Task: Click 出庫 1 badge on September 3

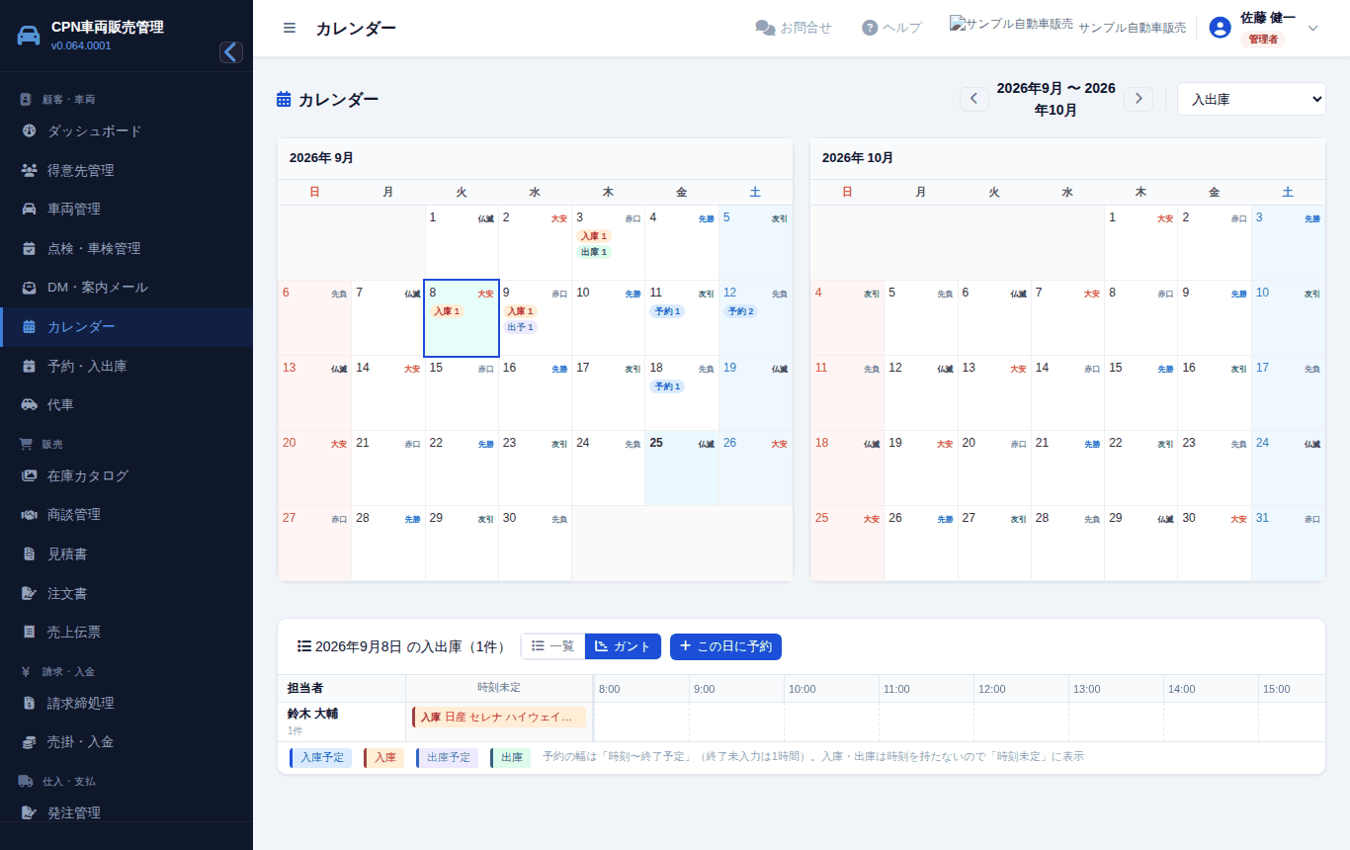Action: click(x=594, y=252)
